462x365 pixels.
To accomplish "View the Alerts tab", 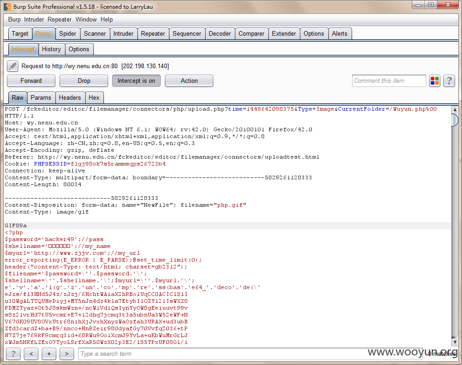I will click(x=339, y=33).
